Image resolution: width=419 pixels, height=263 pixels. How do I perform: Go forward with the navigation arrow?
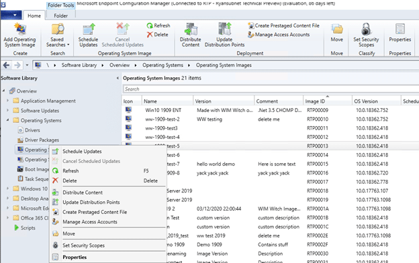(17, 65)
